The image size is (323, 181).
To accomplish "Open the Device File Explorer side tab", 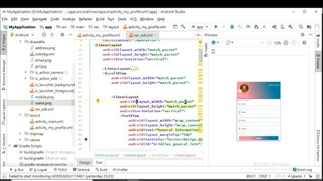I will click(318, 145).
